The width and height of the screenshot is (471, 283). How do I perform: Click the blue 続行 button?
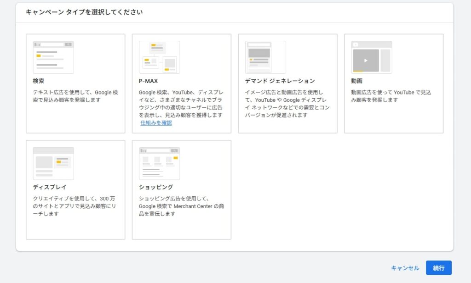click(x=438, y=268)
